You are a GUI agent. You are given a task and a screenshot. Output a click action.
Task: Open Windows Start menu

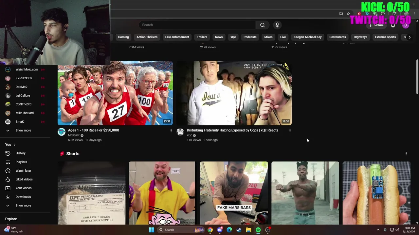pyautogui.click(x=152, y=230)
